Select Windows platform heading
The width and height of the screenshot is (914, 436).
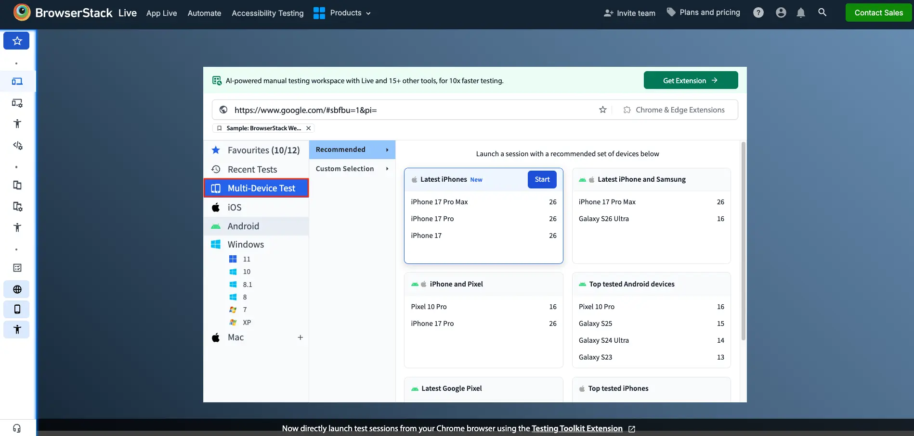[x=256, y=244]
